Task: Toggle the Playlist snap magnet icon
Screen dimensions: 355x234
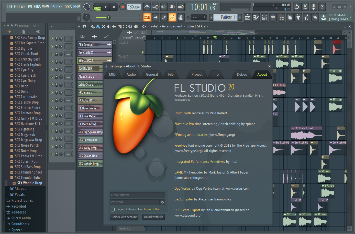Action: [x=84, y=26]
